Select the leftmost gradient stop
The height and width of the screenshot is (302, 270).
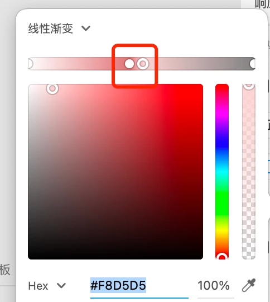pos(30,64)
